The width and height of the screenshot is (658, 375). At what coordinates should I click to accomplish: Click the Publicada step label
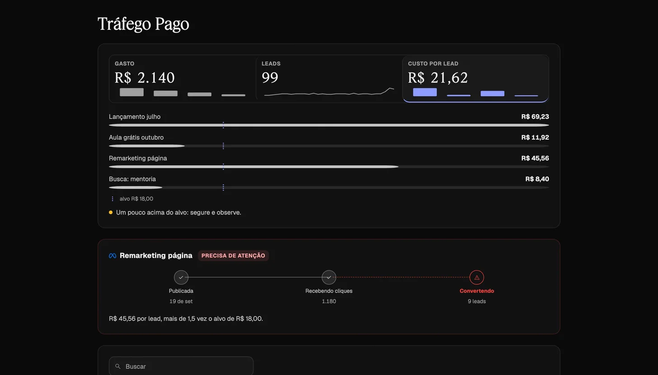[x=181, y=291]
